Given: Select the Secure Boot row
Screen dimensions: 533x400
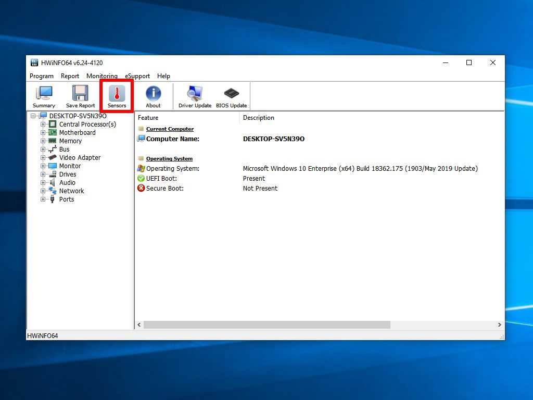Looking at the screenshot, I should (164, 189).
